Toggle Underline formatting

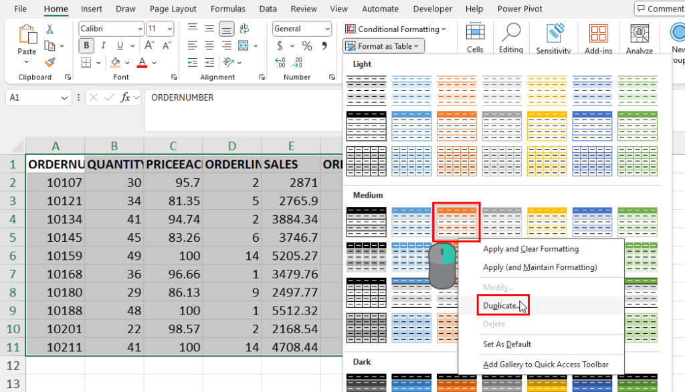click(x=120, y=45)
